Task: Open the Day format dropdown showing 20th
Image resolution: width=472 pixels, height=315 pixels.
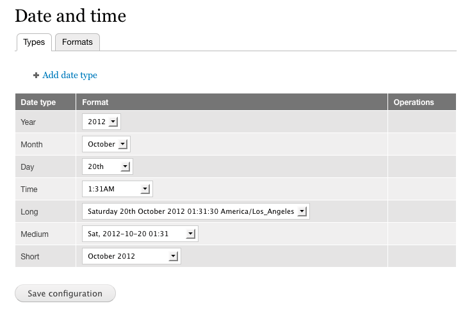Action: (x=108, y=166)
